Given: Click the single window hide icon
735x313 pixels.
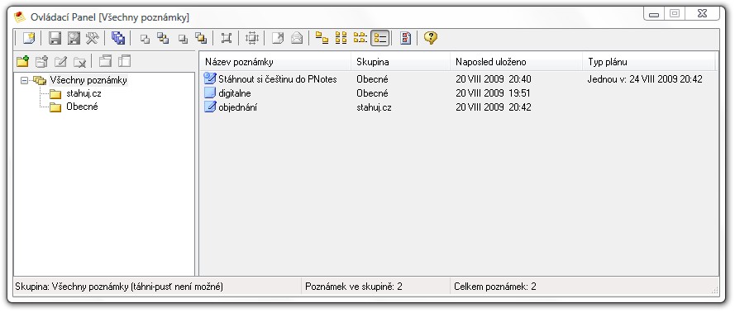Looking at the screenshot, I should click(x=184, y=39).
